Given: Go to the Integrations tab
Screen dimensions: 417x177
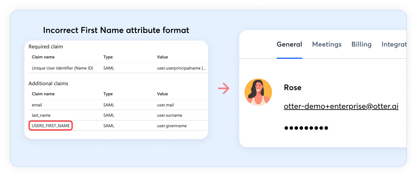Looking at the screenshot, I should pos(394,44).
